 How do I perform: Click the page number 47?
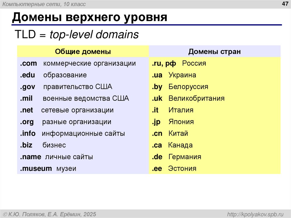[284, 4]
